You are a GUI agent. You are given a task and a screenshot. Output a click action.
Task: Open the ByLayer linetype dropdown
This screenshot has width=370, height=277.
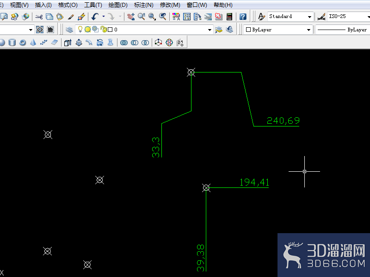(343, 30)
